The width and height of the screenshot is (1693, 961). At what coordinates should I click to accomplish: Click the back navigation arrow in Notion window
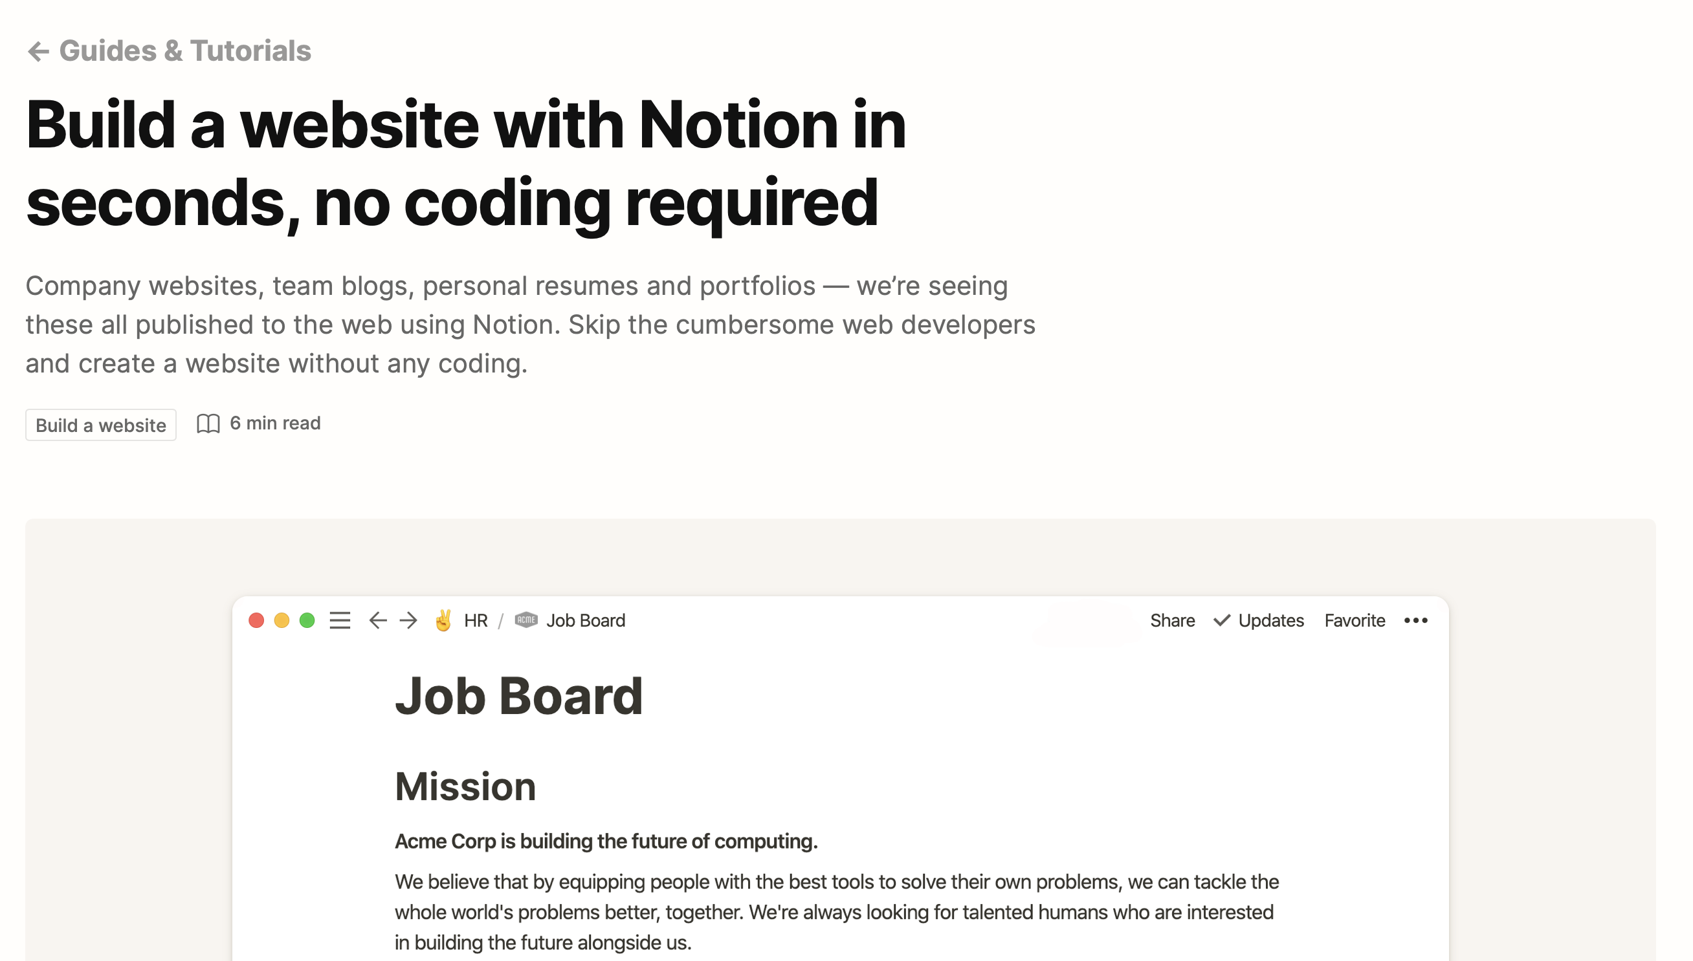tap(378, 620)
